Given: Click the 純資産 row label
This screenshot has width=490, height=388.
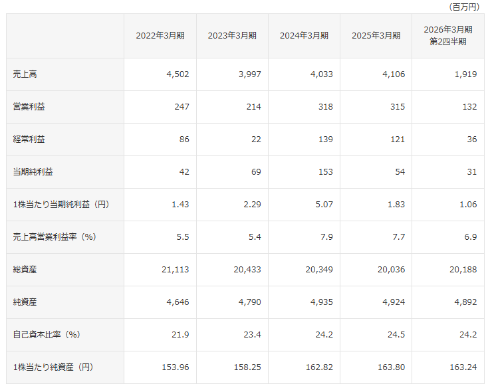Looking at the screenshot, I should point(25,302).
